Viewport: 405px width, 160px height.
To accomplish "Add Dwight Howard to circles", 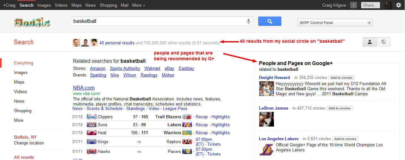I will 341,77.
